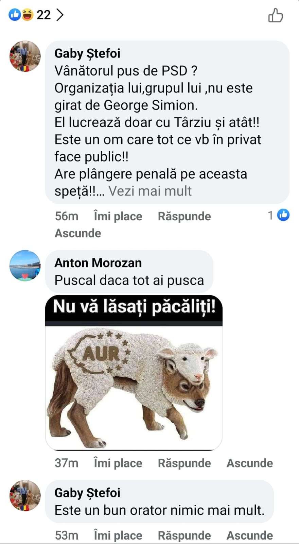
Task: Open the laughing haha reaction icon
Action: [x=28, y=15]
